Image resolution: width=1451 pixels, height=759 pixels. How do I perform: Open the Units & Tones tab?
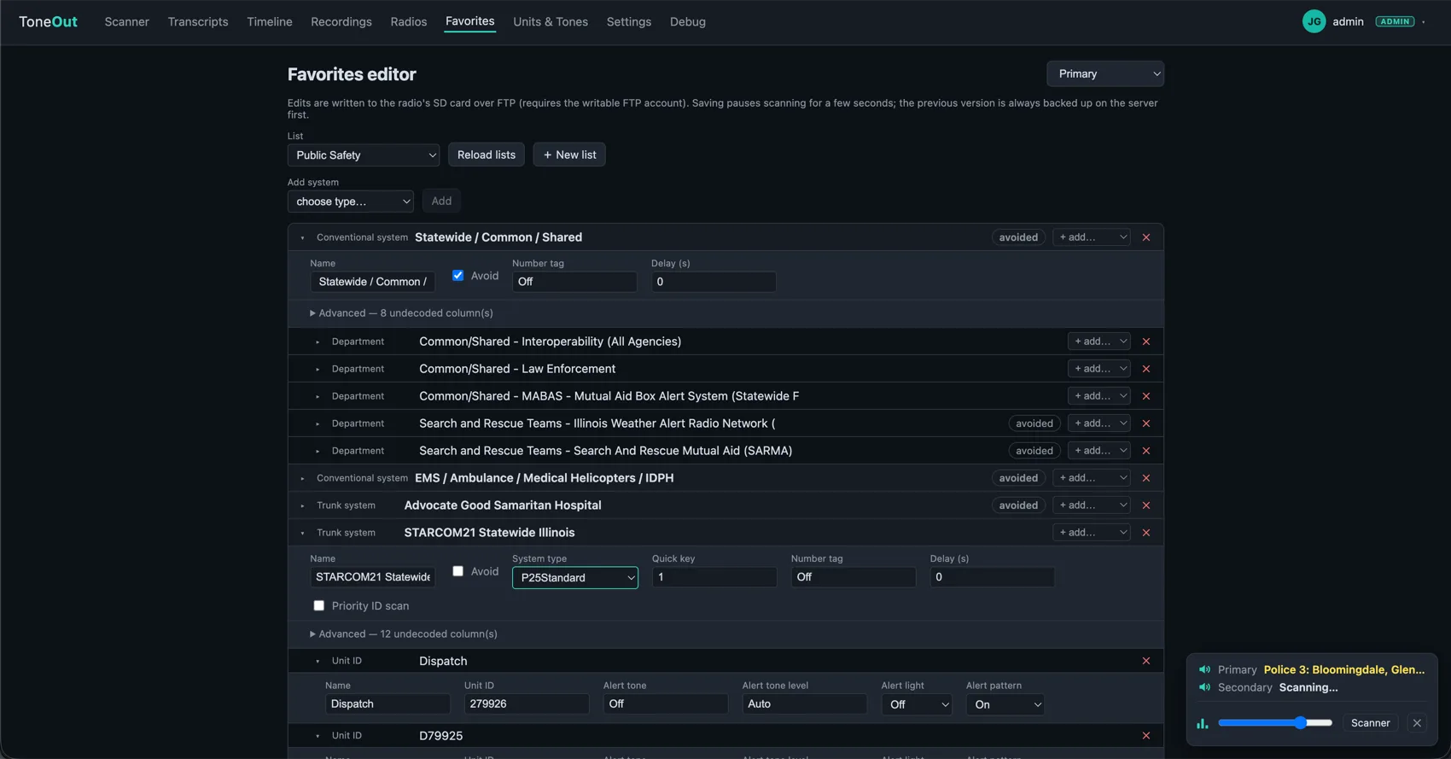click(x=551, y=21)
